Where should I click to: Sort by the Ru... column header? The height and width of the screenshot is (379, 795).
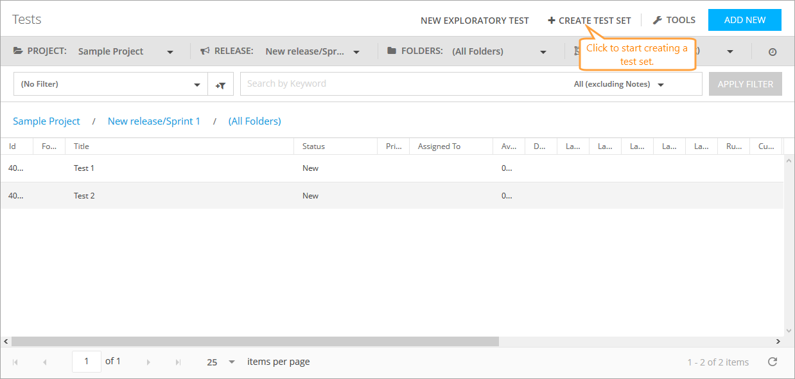click(734, 146)
